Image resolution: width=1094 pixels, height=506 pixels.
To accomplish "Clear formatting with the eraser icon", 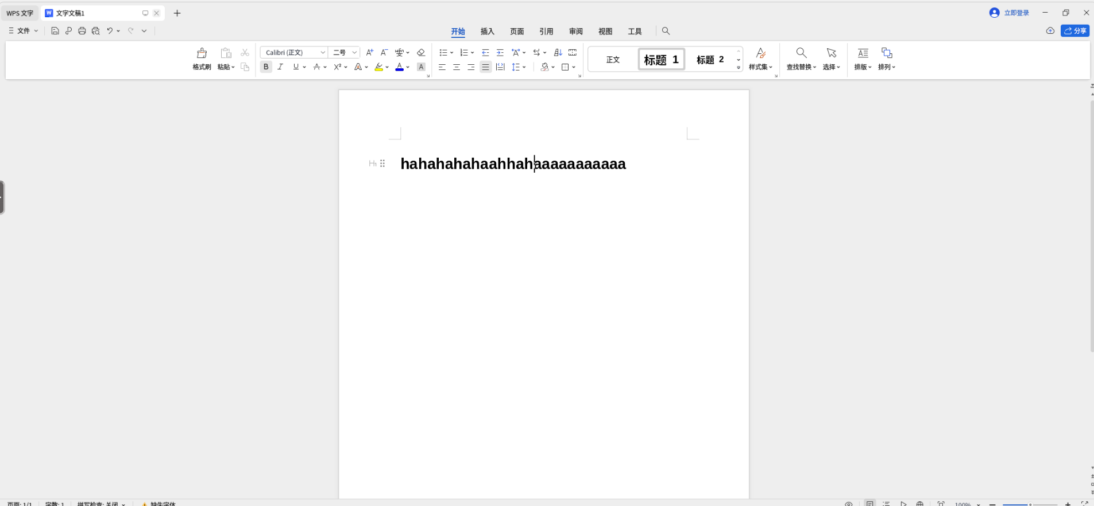I will click(x=421, y=53).
